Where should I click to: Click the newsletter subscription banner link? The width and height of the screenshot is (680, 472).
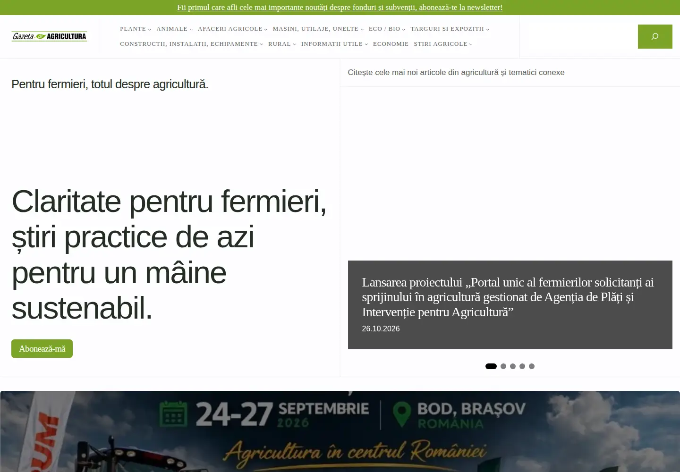point(340,8)
